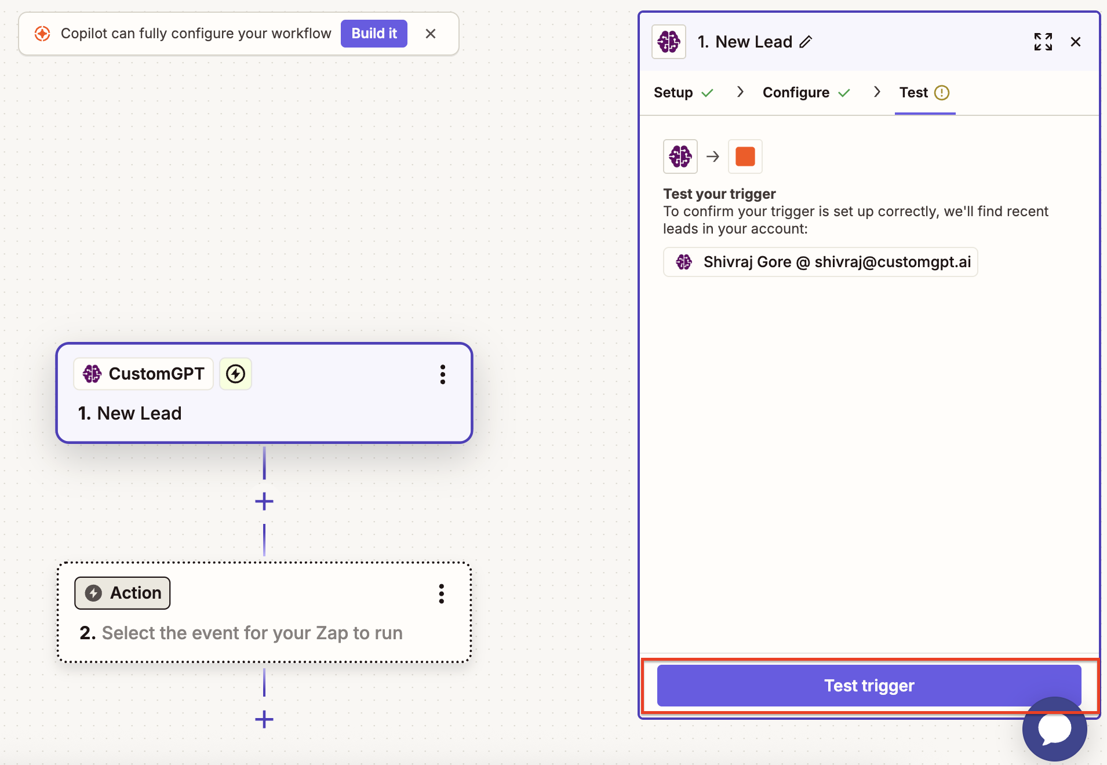This screenshot has height=765, width=1107.
Task: Click the brain icon beside Shivraj Gore
Action: tap(684, 262)
